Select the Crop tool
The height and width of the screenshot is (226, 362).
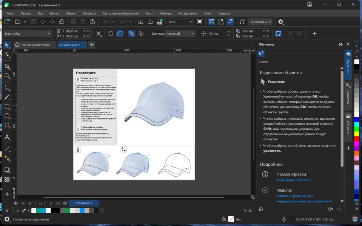7,66
